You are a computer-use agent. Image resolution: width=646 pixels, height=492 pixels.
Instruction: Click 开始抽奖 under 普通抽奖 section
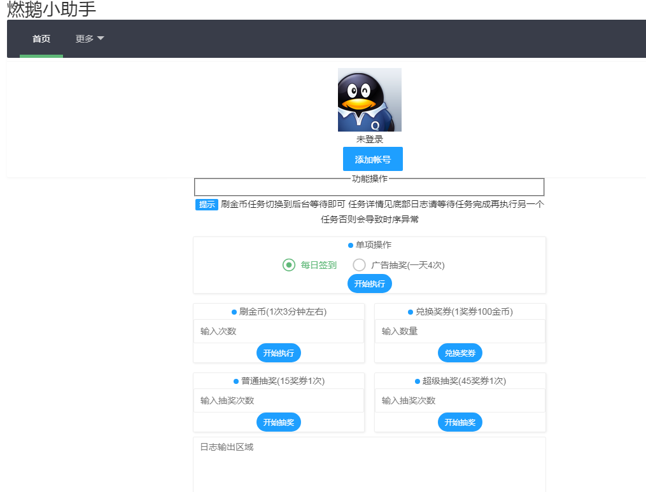pos(278,421)
